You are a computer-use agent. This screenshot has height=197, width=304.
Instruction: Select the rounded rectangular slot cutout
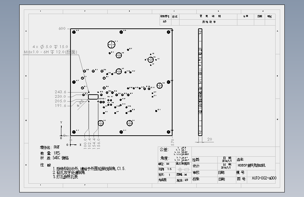pos(93,97)
